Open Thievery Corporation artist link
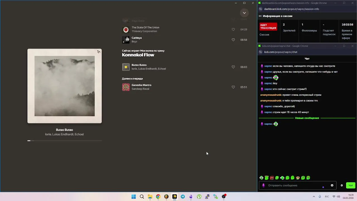This screenshot has height=201, width=357. point(144,31)
